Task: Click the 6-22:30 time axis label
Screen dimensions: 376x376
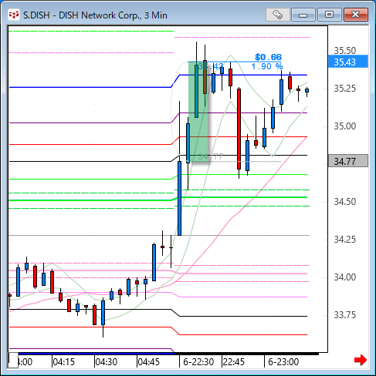Action: [198, 362]
